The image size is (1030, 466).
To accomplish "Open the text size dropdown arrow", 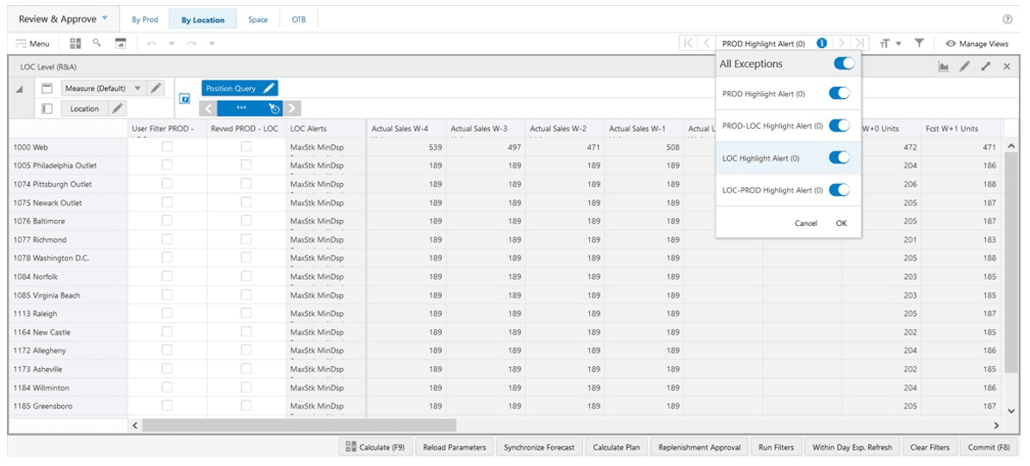I will [898, 44].
